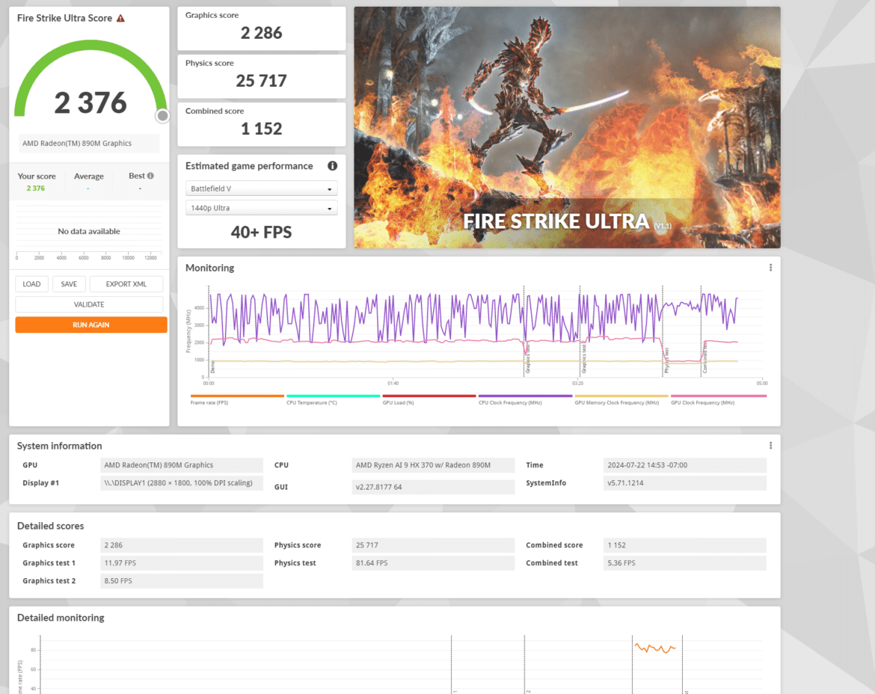Viewport: 875px width, 694px height.
Task: Click the GUI version v2.27.8177 64
Action: 433,487
